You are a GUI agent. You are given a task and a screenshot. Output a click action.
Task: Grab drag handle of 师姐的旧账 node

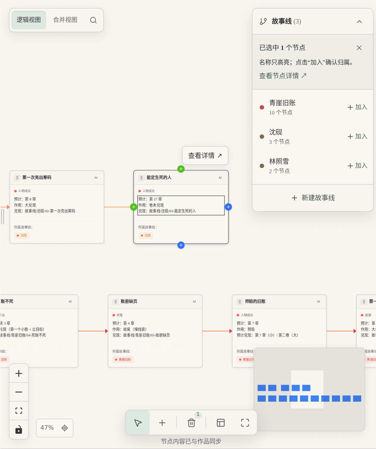(x=240, y=302)
